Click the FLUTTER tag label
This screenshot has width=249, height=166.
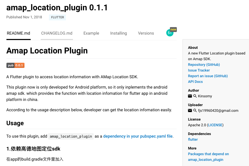[x=57, y=17]
